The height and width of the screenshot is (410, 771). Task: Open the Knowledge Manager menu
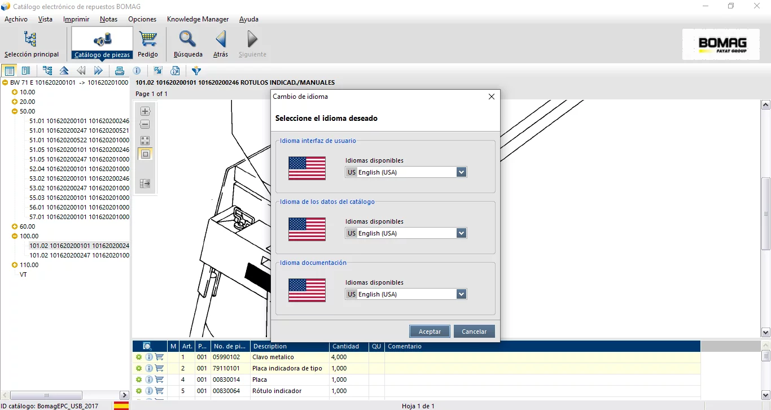[198, 19]
